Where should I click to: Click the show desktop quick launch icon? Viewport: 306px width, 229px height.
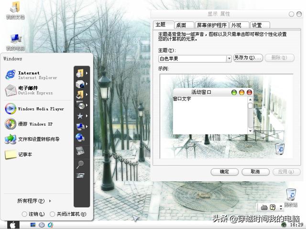tap(33, 225)
